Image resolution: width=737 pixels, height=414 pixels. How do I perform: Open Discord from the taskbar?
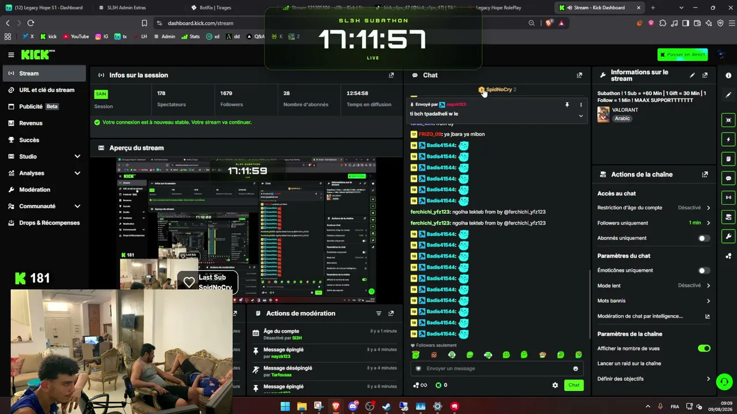353,407
